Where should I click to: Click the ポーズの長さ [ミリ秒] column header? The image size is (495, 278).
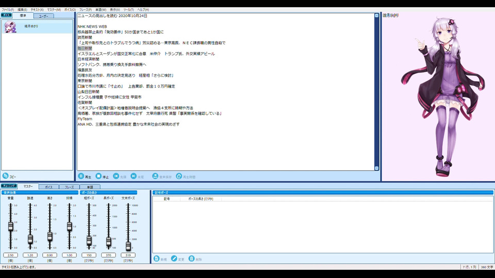(x=201, y=199)
